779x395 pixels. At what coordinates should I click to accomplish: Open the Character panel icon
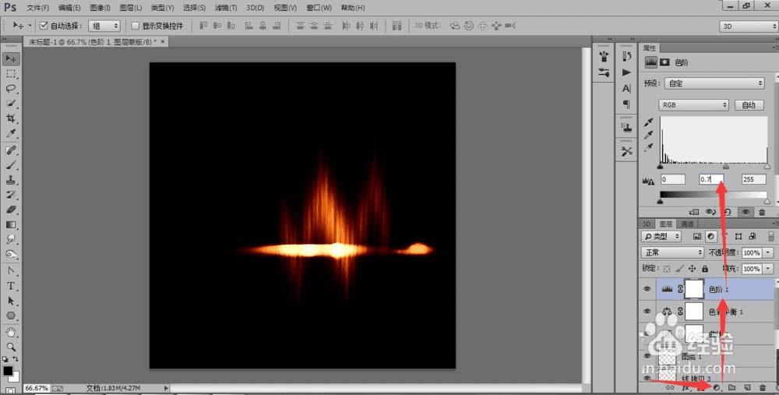[626, 89]
